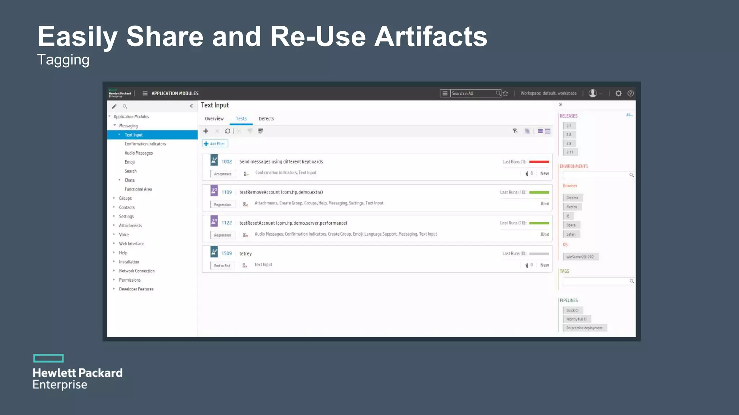Click the add test plus icon
The height and width of the screenshot is (415, 739).
coord(206,131)
